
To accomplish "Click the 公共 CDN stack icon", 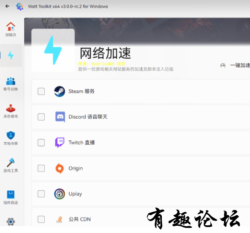I will pos(60,219).
